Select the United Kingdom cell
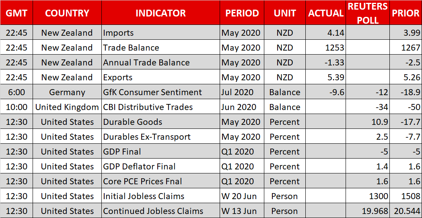Screen dimensions: 422x218 click(67, 107)
